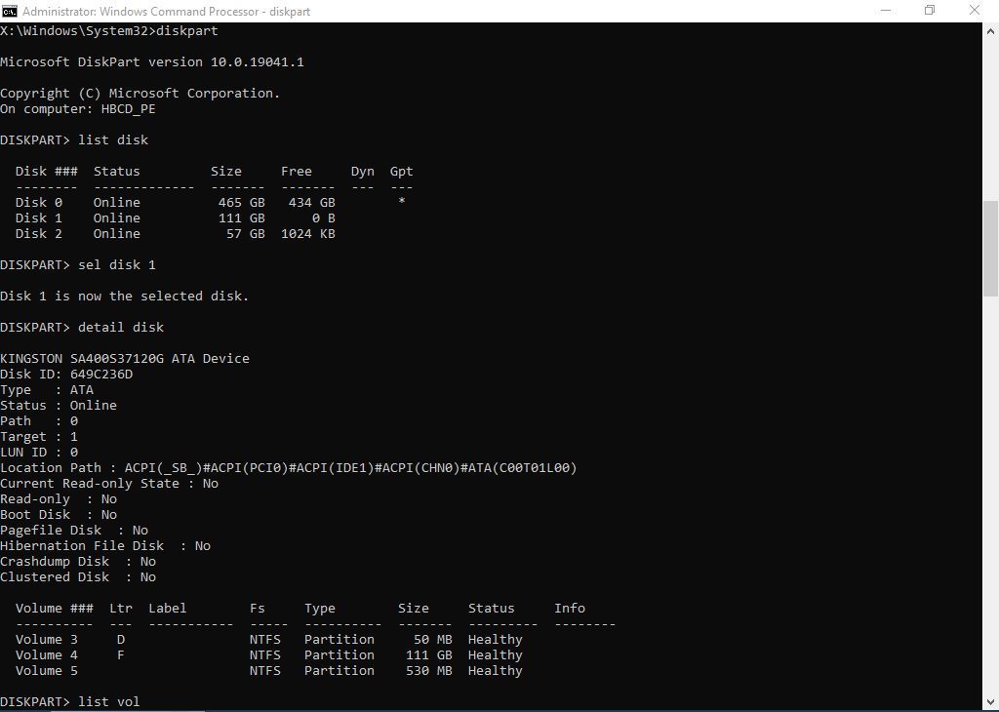Minimize the Command Processor window
Image resolution: width=999 pixels, height=712 pixels.
[x=884, y=11]
